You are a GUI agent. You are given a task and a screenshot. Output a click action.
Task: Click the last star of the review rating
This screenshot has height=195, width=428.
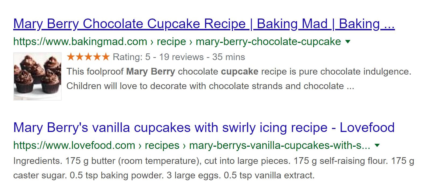point(106,57)
